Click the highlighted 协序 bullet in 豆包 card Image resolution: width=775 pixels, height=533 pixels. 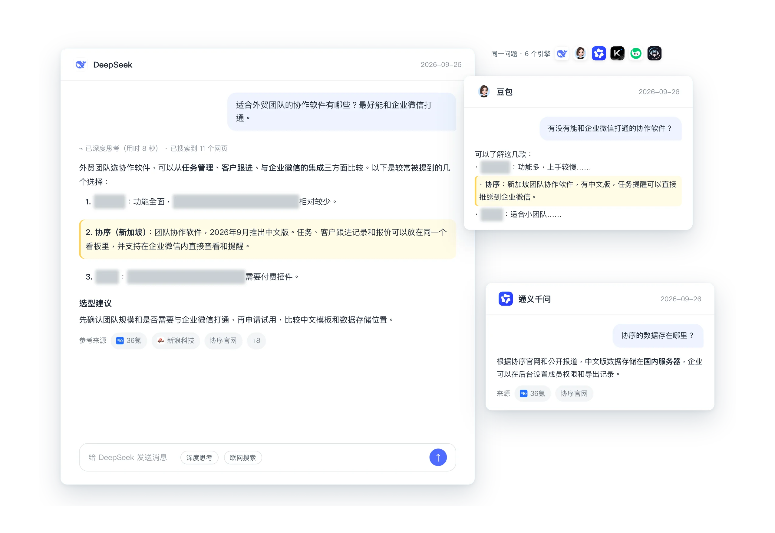tap(578, 191)
